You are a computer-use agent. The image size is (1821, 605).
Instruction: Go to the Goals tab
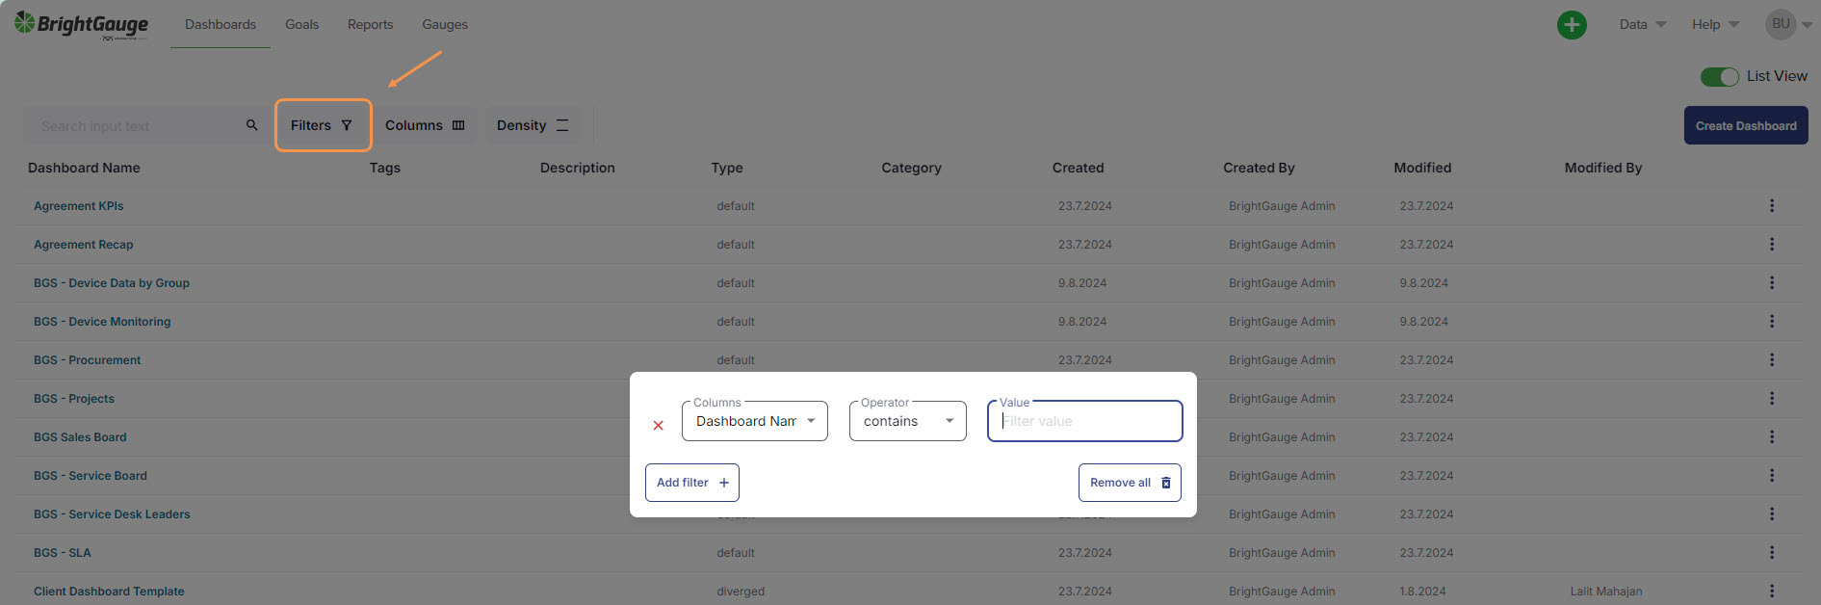tap(301, 24)
